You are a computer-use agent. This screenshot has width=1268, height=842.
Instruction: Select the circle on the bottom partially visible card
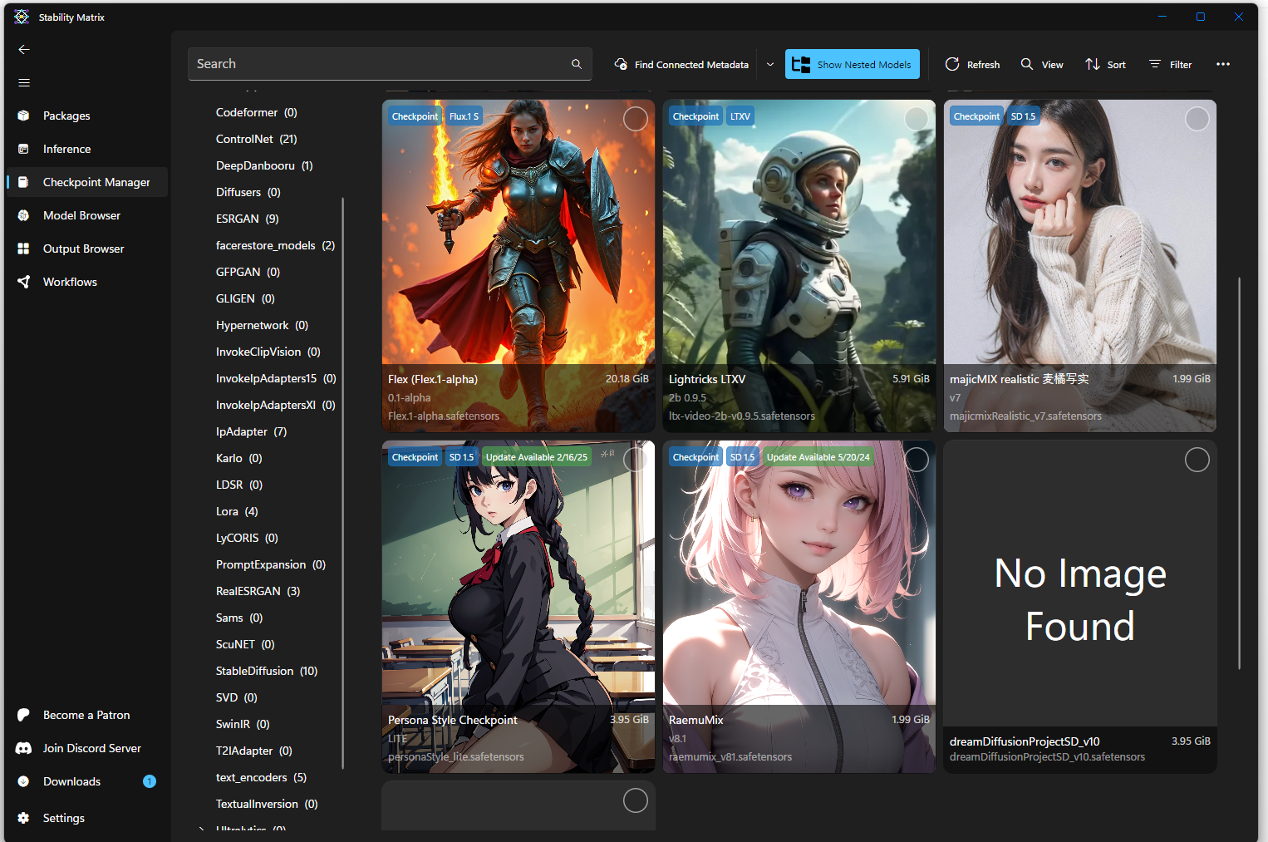[636, 800]
